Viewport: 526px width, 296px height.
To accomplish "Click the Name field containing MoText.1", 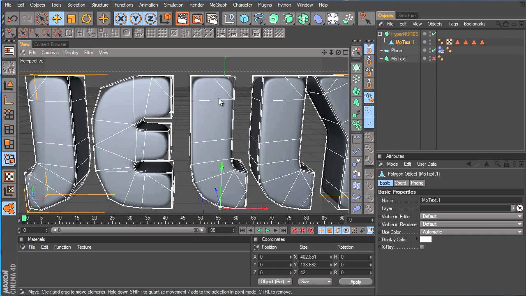I will (x=471, y=200).
